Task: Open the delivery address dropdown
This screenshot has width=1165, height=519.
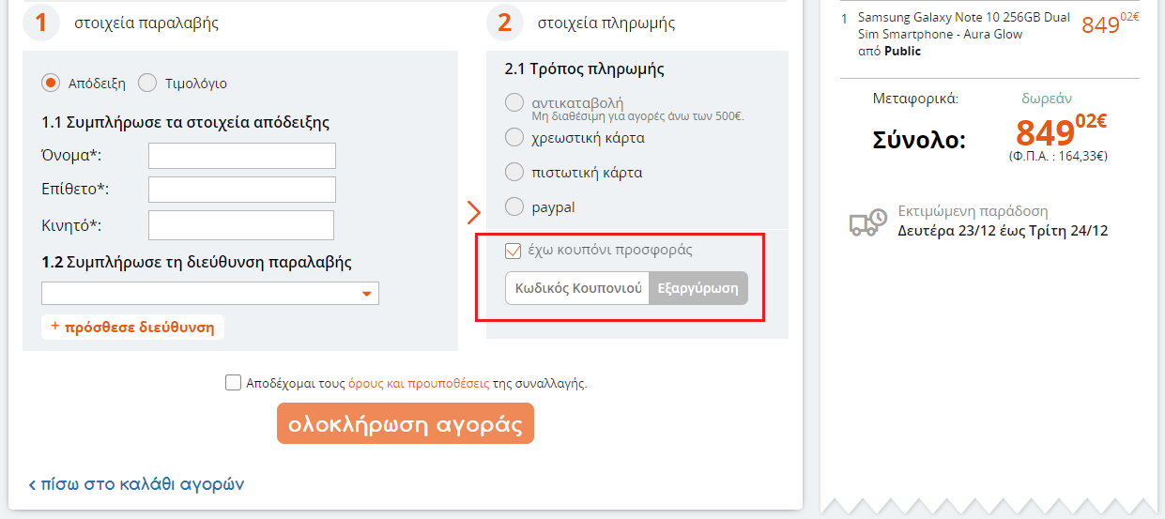Action: (210, 294)
